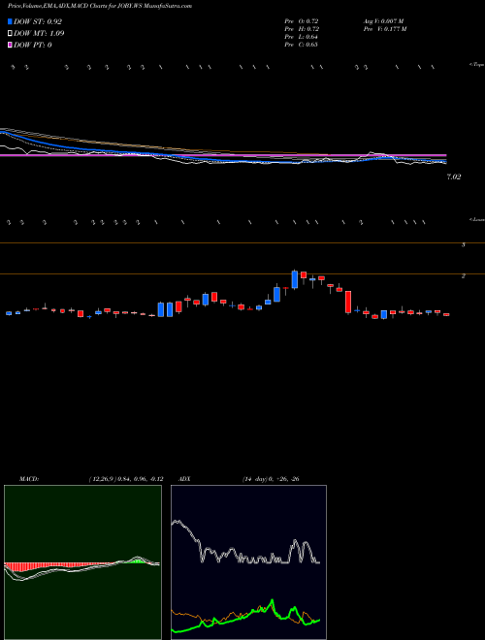This screenshot has width=485, height=640.
Task: Click inside the green MACD chart panel
Action: pos(82,562)
